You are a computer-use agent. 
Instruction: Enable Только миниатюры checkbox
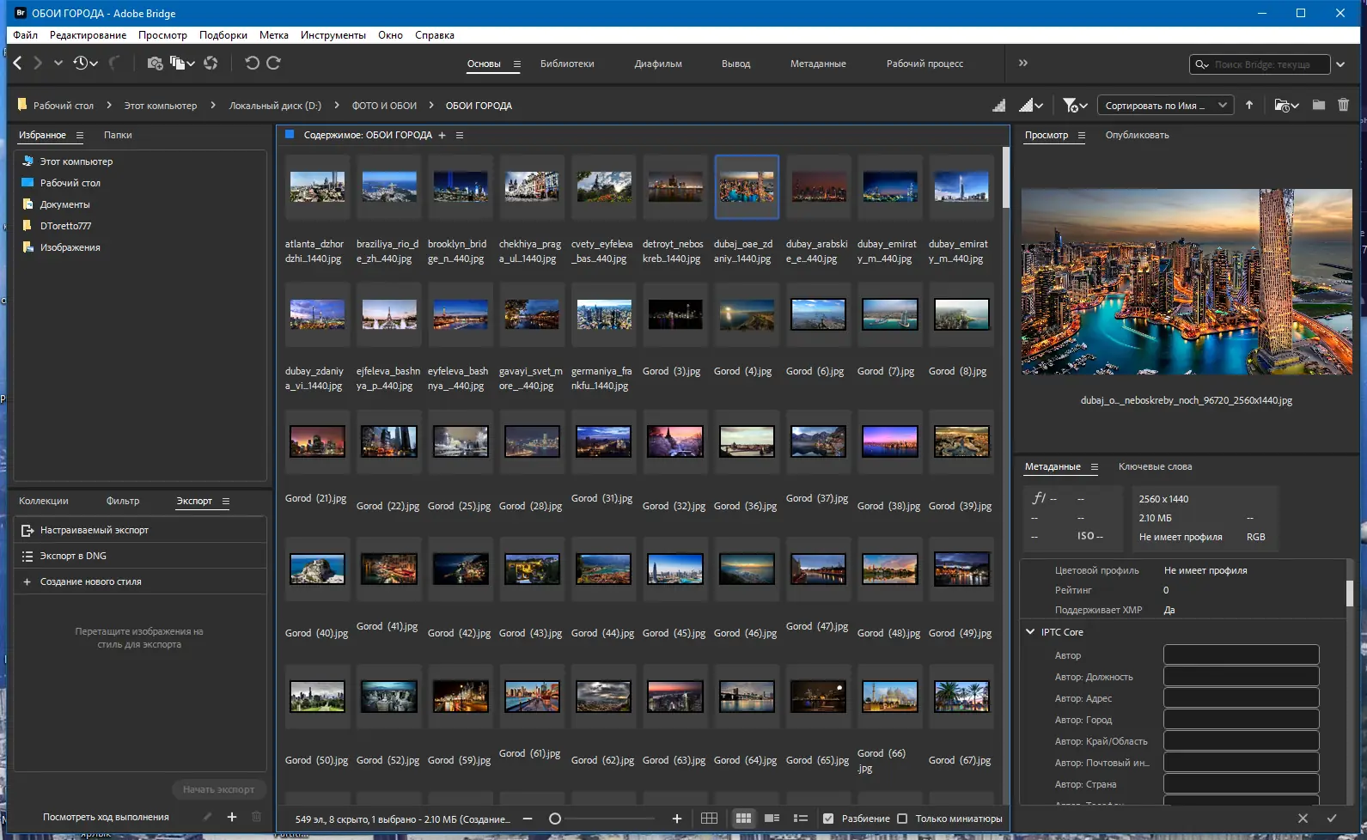tap(902, 819)
